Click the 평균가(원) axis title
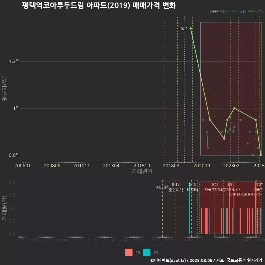 pyautogui.click(x=5, y=89)
